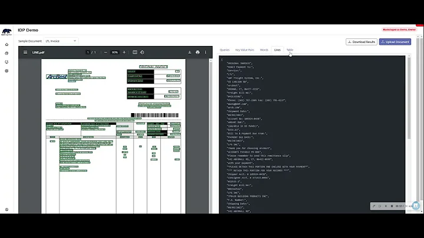Open the Home icon in left sidebar

(x=6, y=44)
